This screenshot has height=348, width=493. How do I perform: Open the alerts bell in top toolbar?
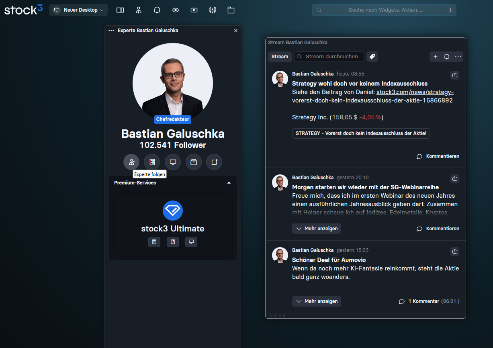157,10
